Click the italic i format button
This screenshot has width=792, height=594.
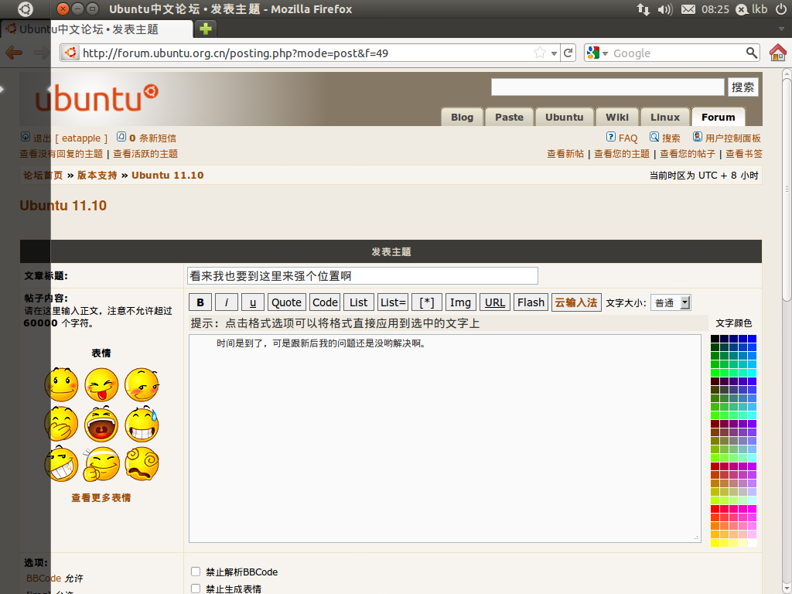pos(227,302)
